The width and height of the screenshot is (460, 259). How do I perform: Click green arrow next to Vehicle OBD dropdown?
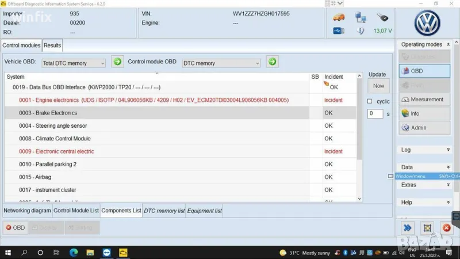pyautogui.click(x=117, y=62)
